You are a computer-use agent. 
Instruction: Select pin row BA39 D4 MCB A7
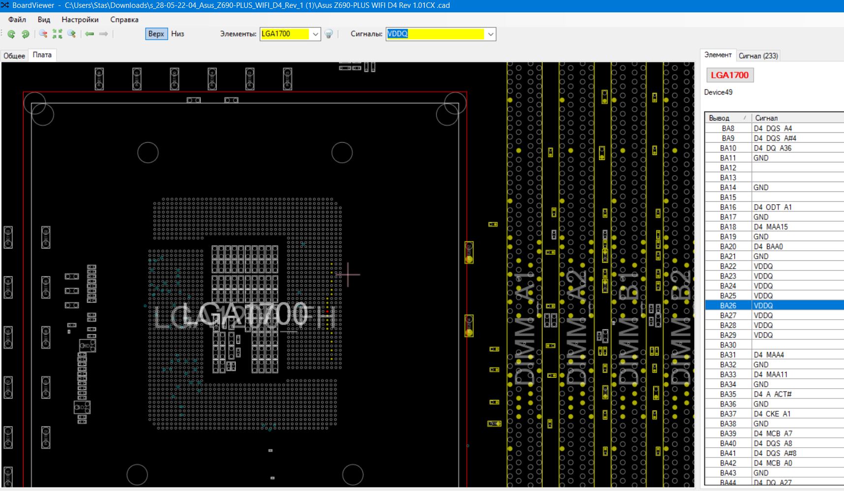775,433
